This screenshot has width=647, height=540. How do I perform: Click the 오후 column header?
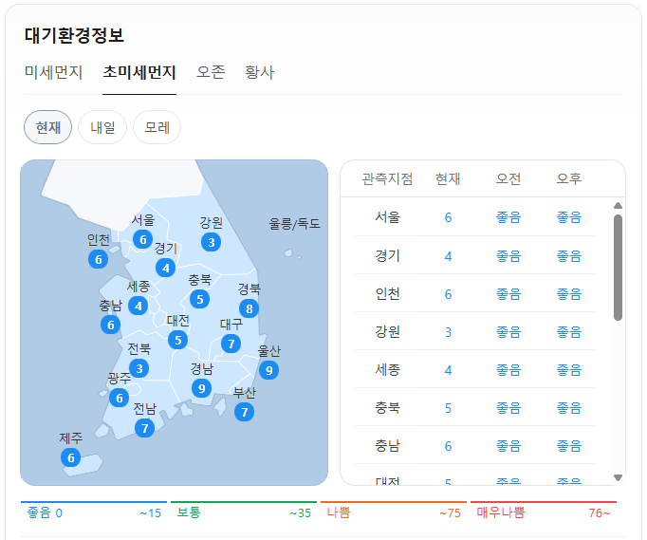pos(569,178)
